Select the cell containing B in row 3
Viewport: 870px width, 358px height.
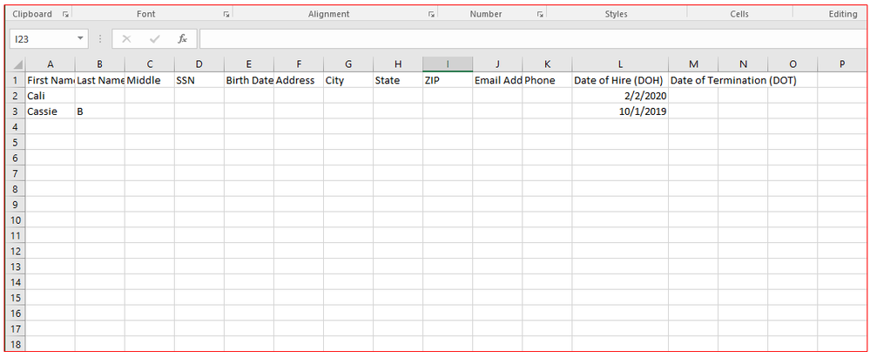click(x=100, y=111)
